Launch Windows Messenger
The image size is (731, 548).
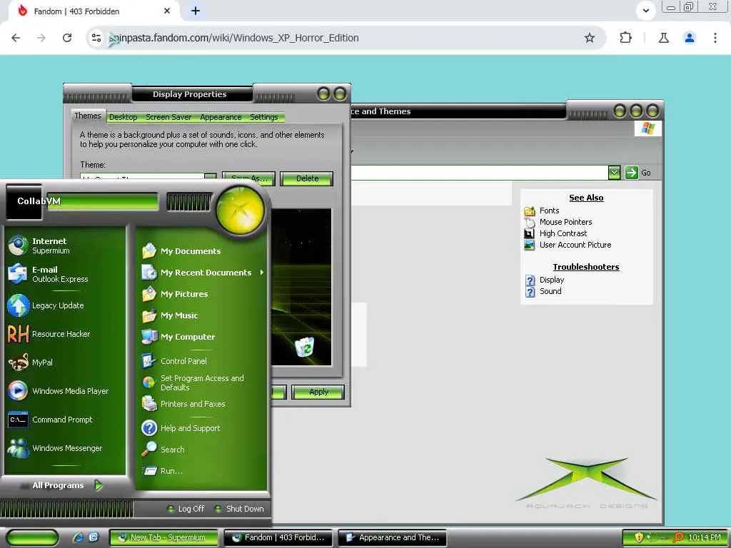(x=54, y=448)
